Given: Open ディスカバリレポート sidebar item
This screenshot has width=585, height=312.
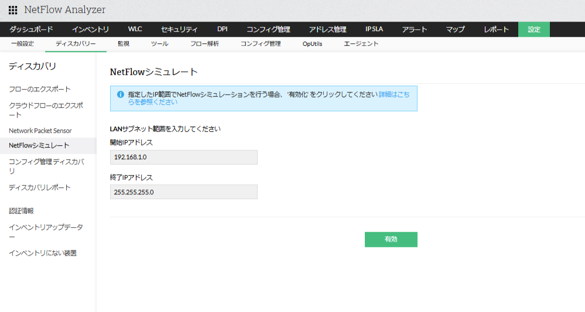Looking at the screenshot, I should (x=40, y=187).
